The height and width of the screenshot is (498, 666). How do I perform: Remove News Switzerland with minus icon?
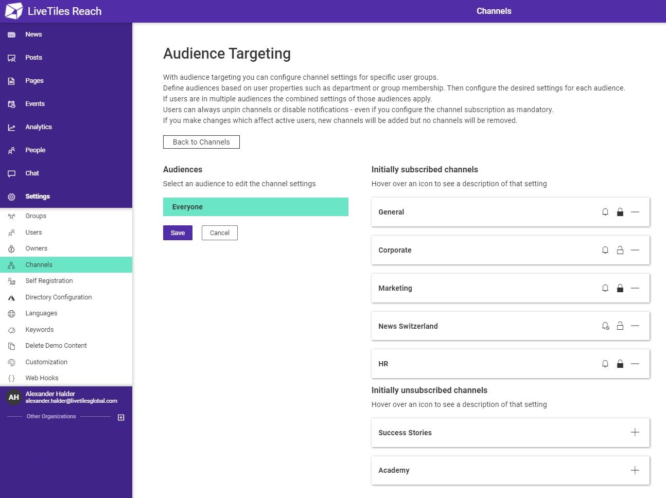point(635,326)
